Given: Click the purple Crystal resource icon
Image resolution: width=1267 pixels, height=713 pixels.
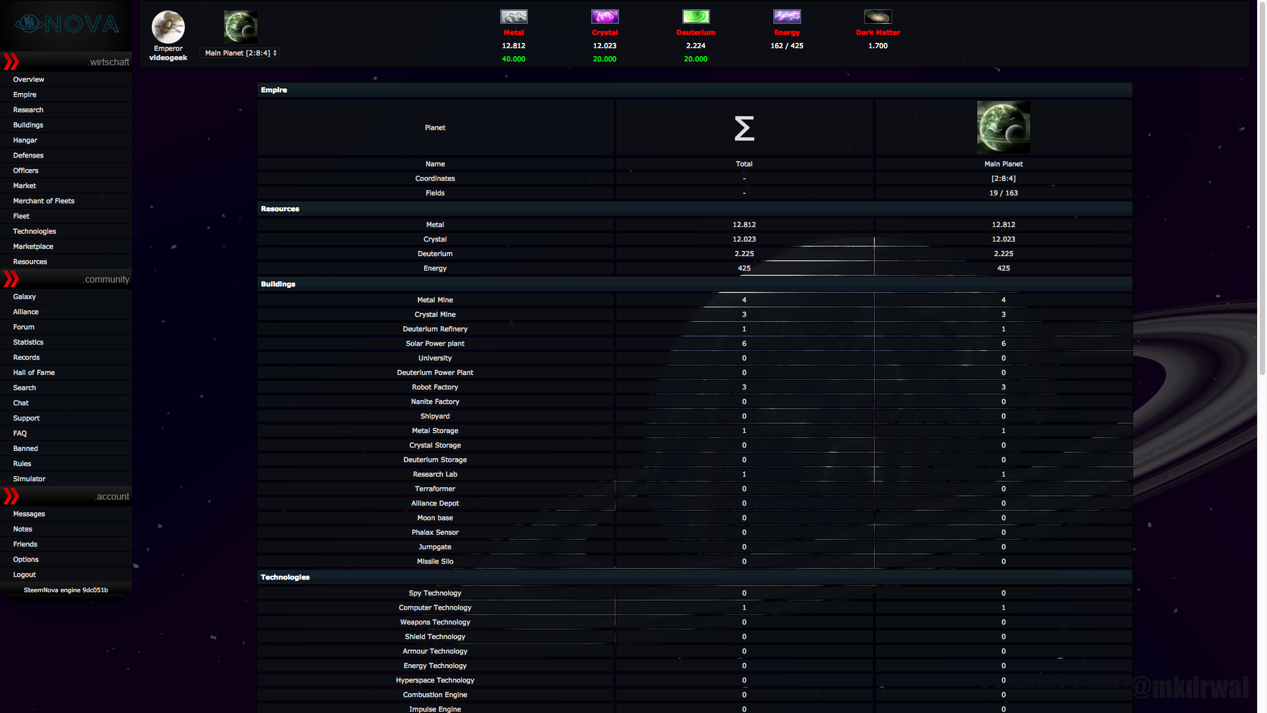Looking at the screenshot, I should click(604, 17).
